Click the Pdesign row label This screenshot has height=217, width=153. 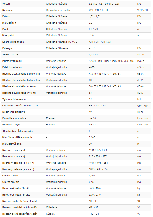(7, 48)
